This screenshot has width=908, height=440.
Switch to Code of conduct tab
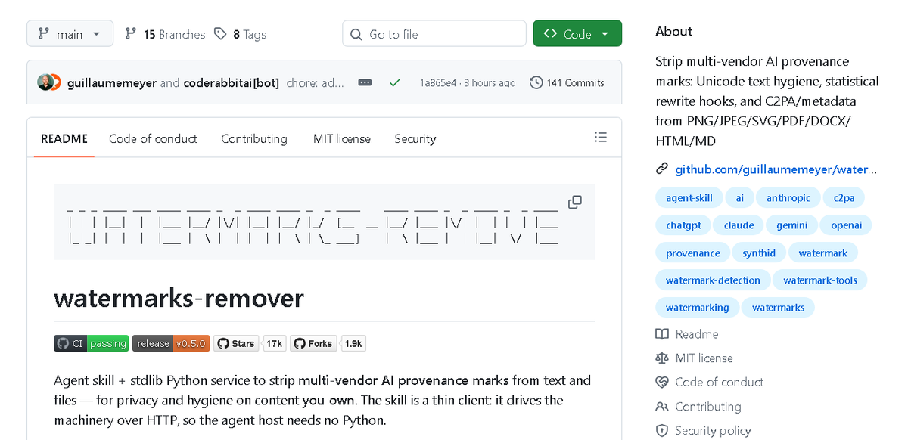(x=153, y=139)
